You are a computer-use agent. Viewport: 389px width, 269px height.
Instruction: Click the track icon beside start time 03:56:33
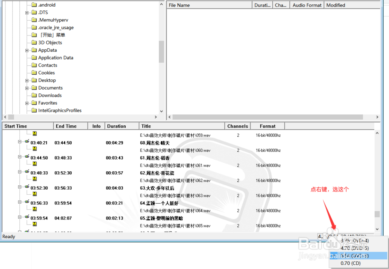tap(27, 202)
